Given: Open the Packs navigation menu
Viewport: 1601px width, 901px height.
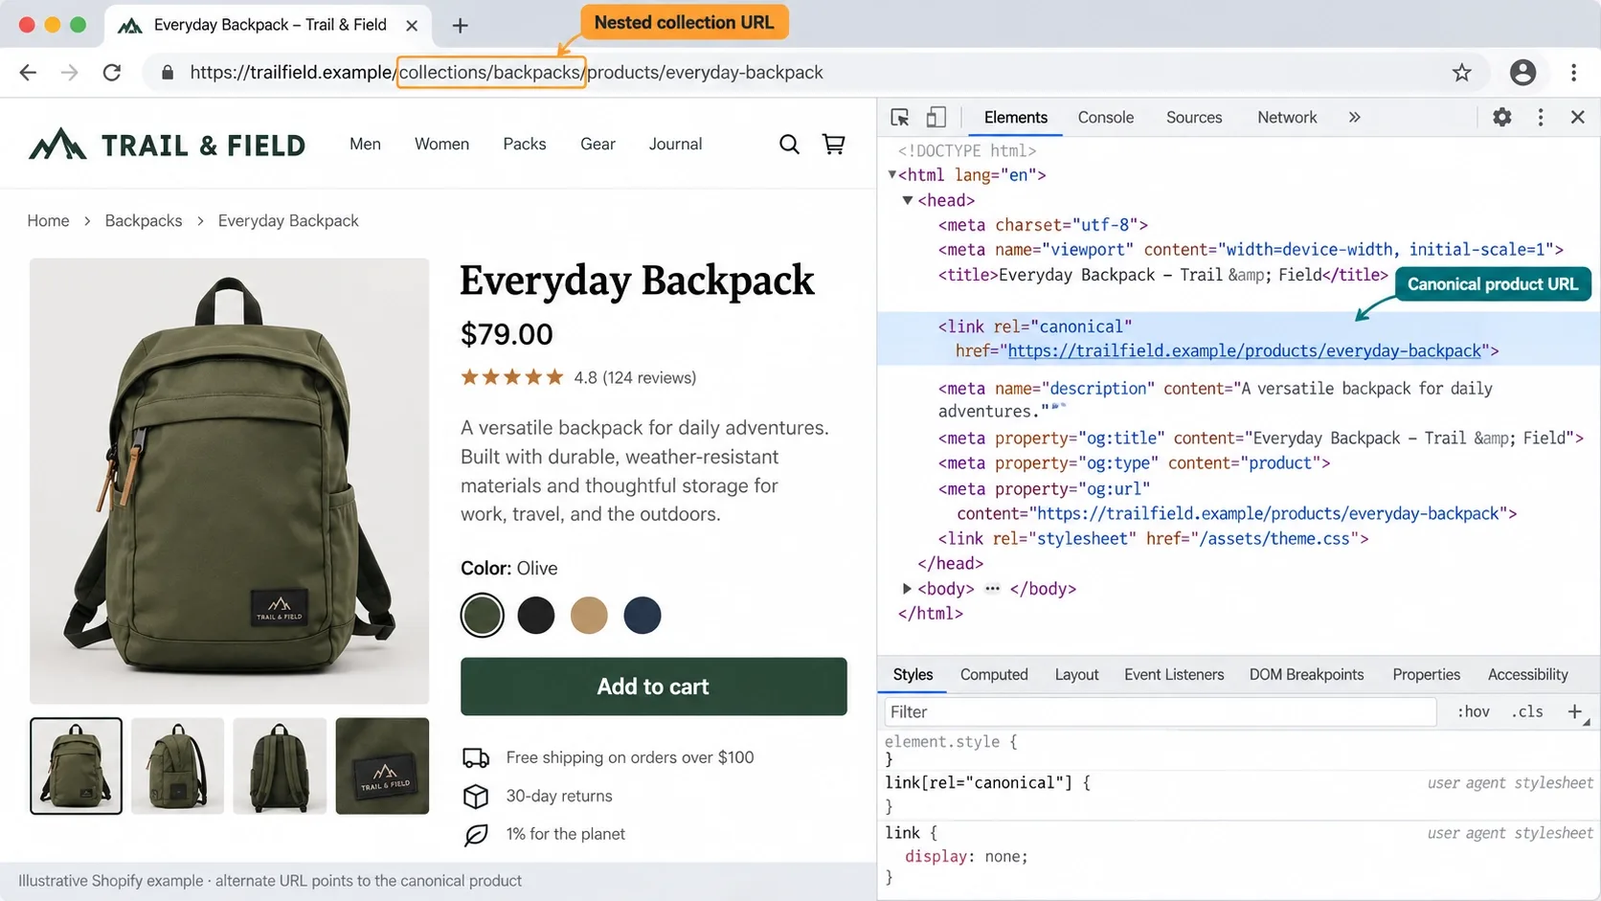Looking at the screenshot, I should pos(525,144).
